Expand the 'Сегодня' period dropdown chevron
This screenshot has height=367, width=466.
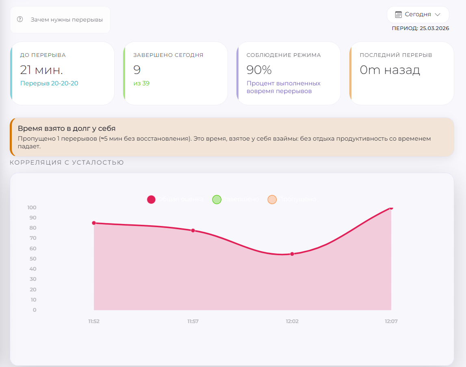click(438, 15)
